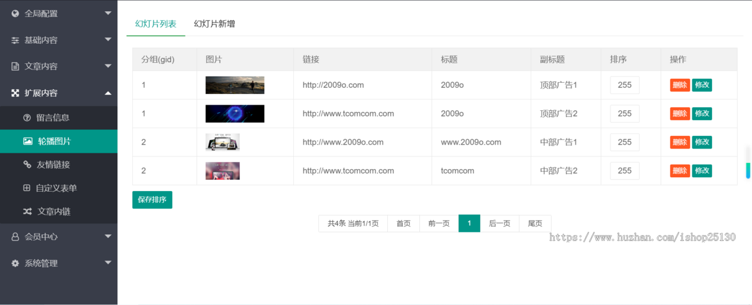752x305 pixels.
Task: Open the 中部广告2 slide thumbnail
Action: [222, 170]
